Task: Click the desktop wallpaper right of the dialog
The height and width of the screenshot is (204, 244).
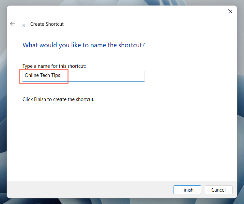Action: coord(240,98)
